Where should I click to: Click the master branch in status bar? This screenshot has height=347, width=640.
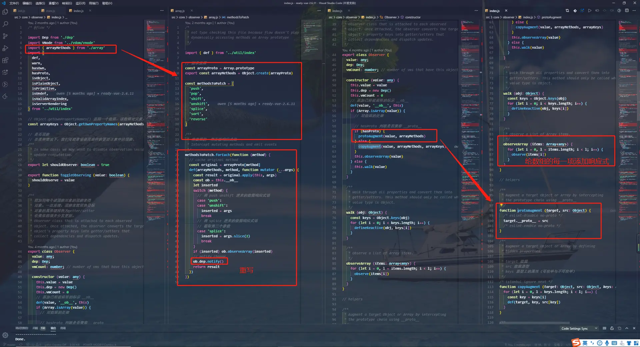(x=9, y=345)
